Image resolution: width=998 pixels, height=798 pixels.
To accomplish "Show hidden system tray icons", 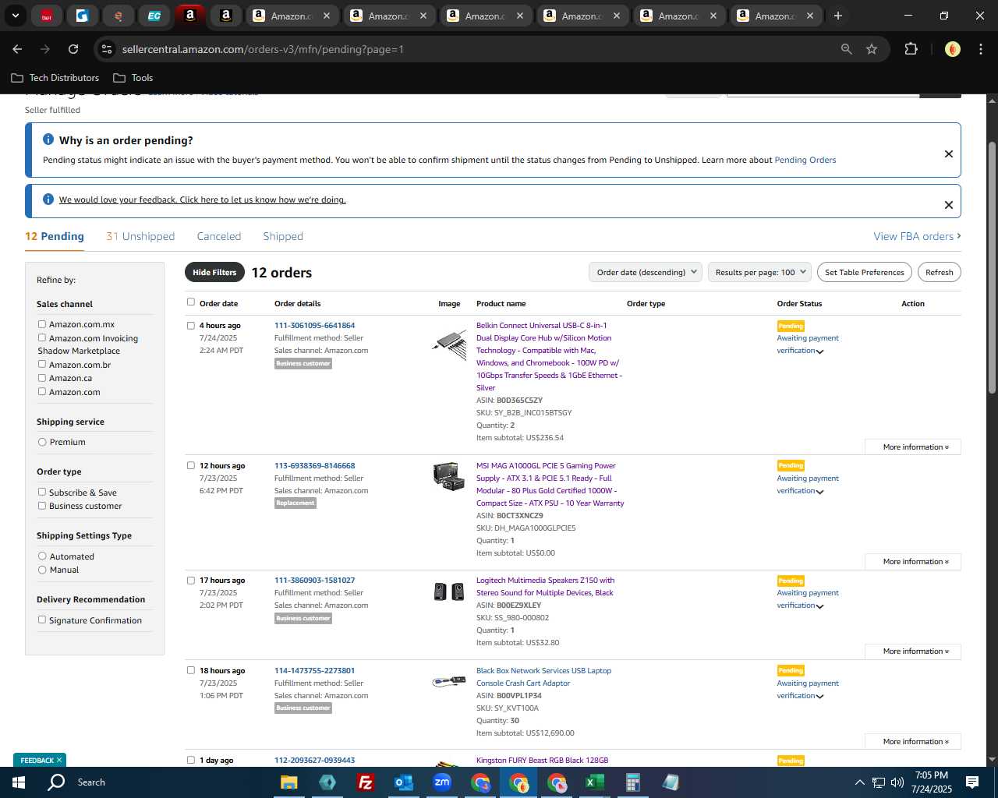I will (x=859, y=782).
